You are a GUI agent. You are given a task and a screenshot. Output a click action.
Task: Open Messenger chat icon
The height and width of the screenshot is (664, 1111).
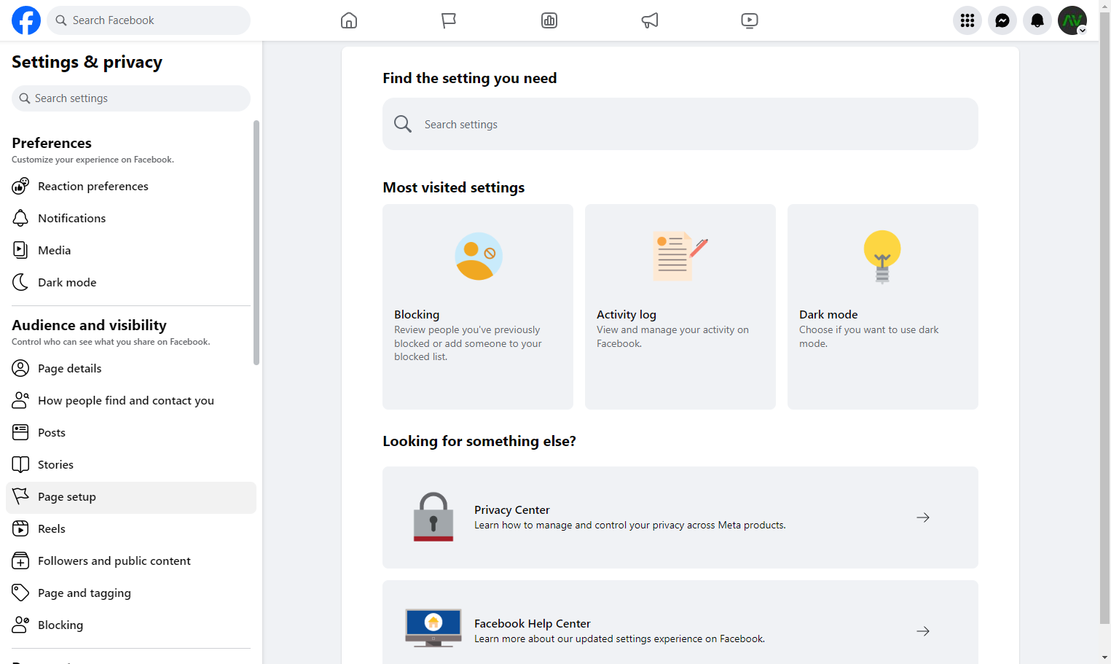point(1002,20)
